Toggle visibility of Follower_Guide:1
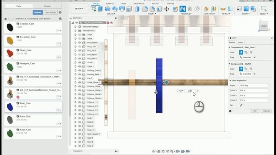Image resolution: width=276 pixels, height=155 pixels. [79, 86]
